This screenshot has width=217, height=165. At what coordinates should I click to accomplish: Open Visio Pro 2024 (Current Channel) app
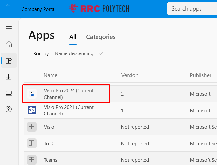pyautogui.click(x=69, y=94)
